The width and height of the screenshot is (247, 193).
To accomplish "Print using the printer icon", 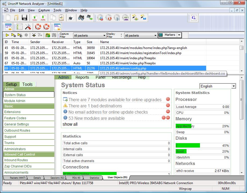I will pos(71,17).
